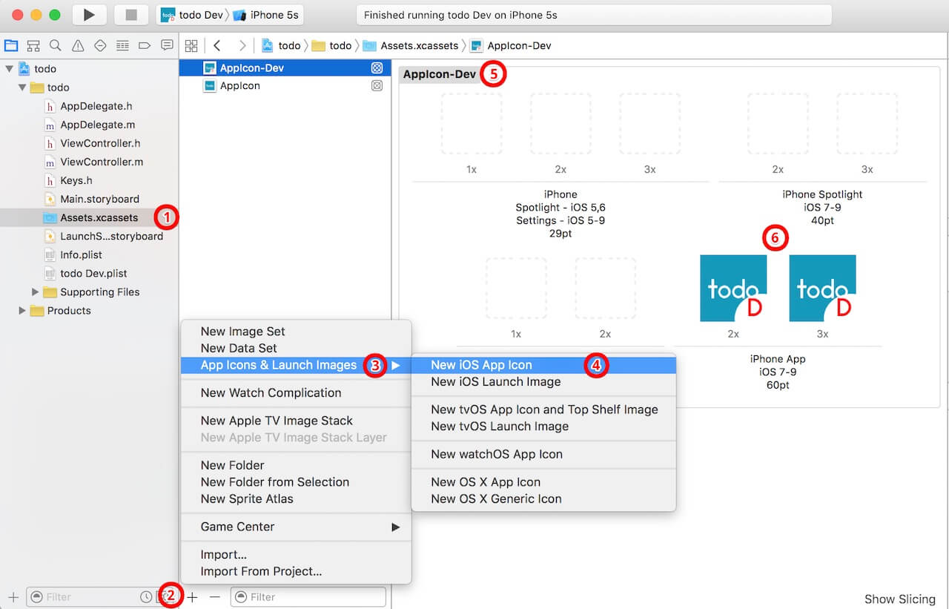949x609 pixels.
Task: Click the Show Slicing button
Action: [x=899, y=599]
